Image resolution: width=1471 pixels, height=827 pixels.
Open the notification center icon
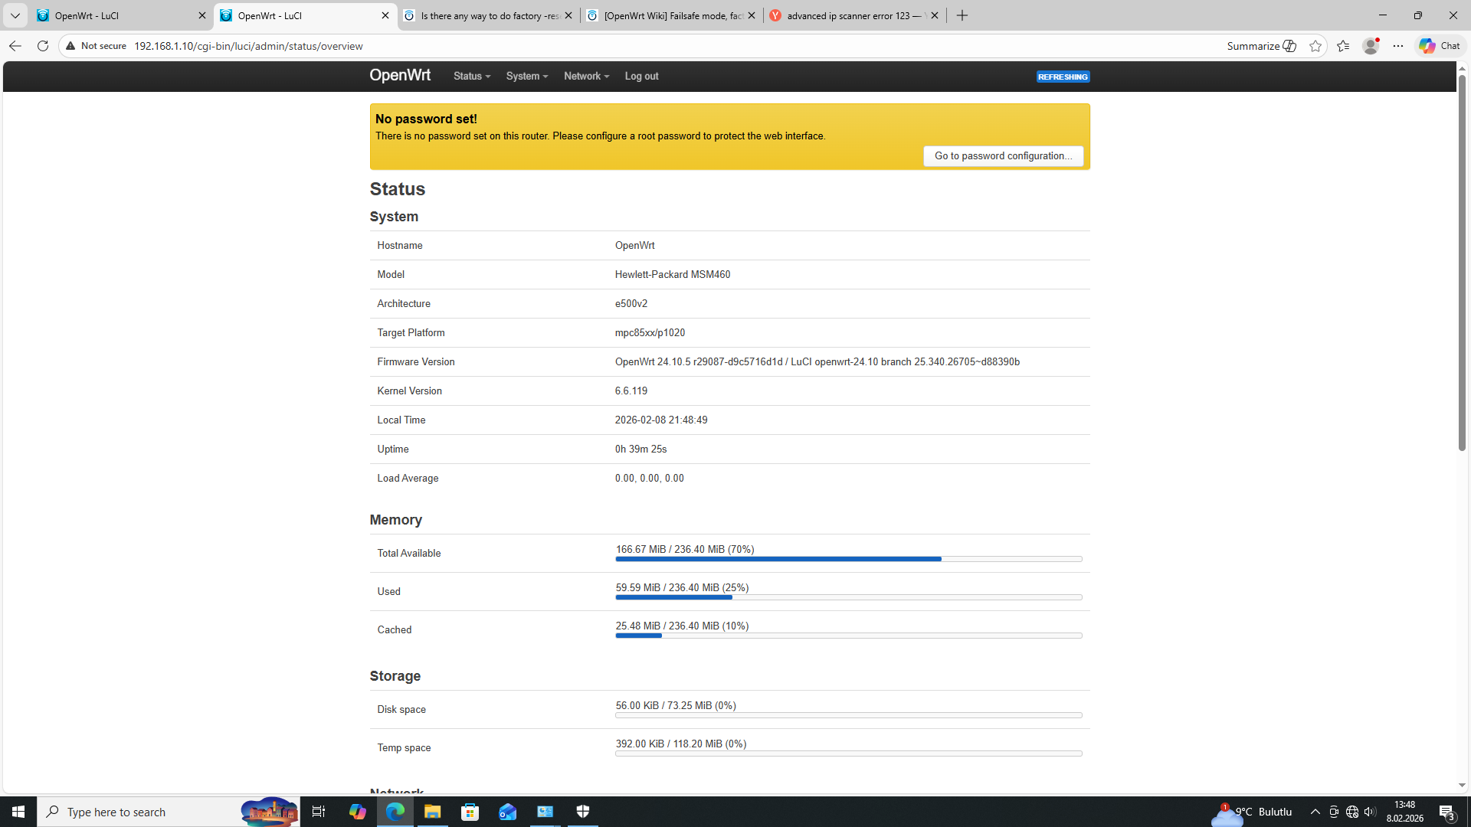(1446, 812)
